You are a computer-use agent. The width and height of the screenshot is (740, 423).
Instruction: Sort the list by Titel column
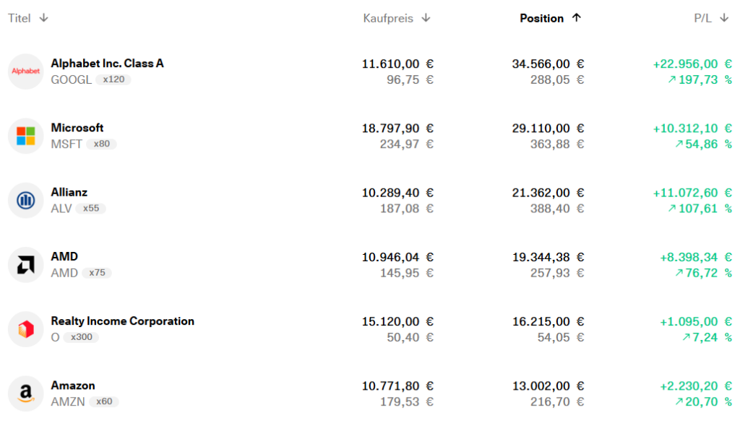[20, 18]
